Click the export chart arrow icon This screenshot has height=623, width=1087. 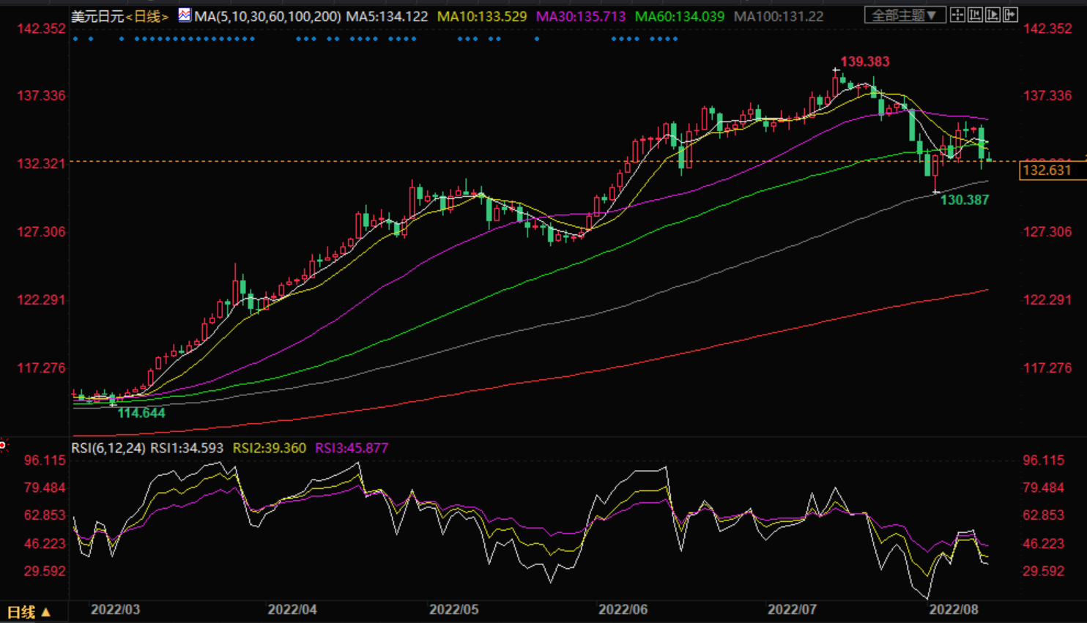[1010, 15]
